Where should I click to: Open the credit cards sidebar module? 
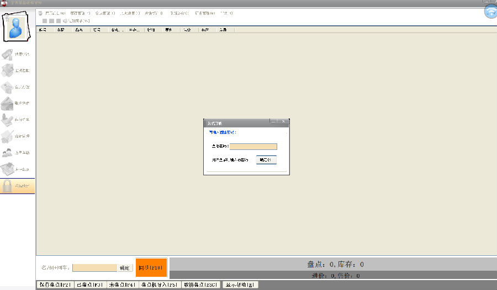[x=16, y=103]
